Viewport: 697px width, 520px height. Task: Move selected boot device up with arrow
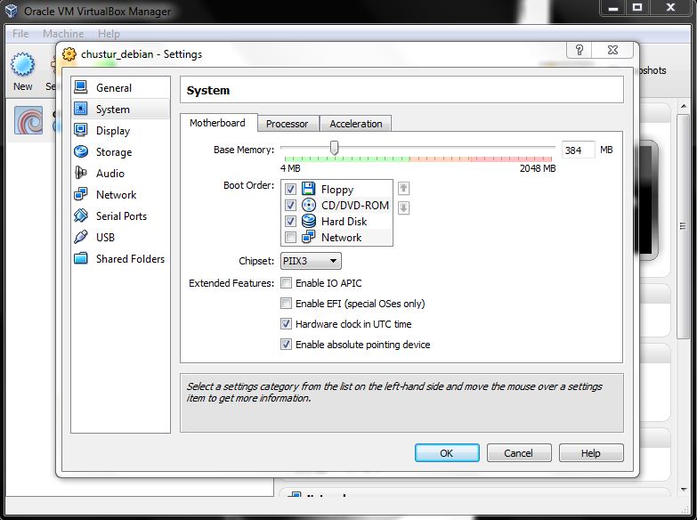(x=403, y=188)
